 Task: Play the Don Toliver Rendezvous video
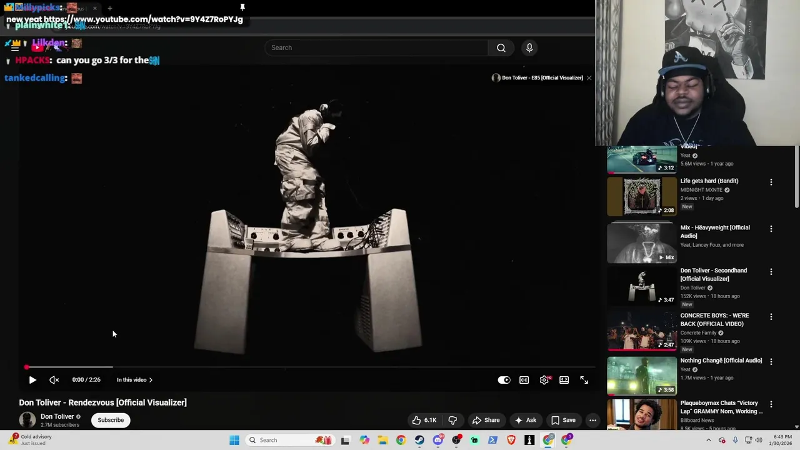coord(32,380)
